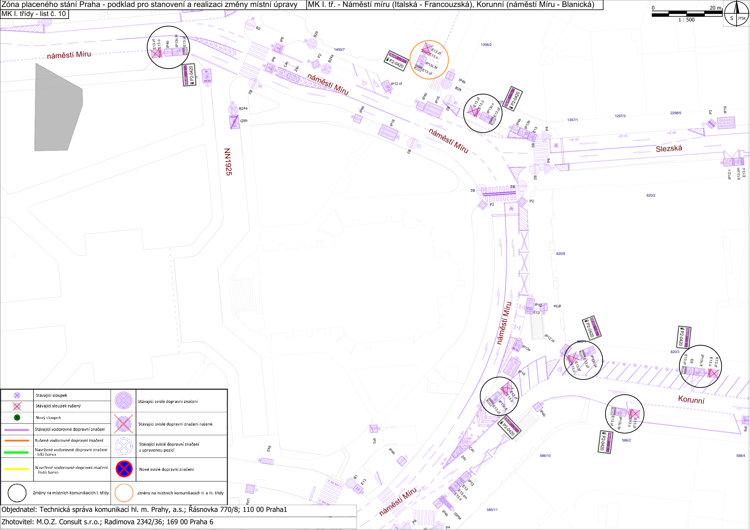Click the IZ6b sign label
Viewport: 750px width, 530px height.
[244, 121]
